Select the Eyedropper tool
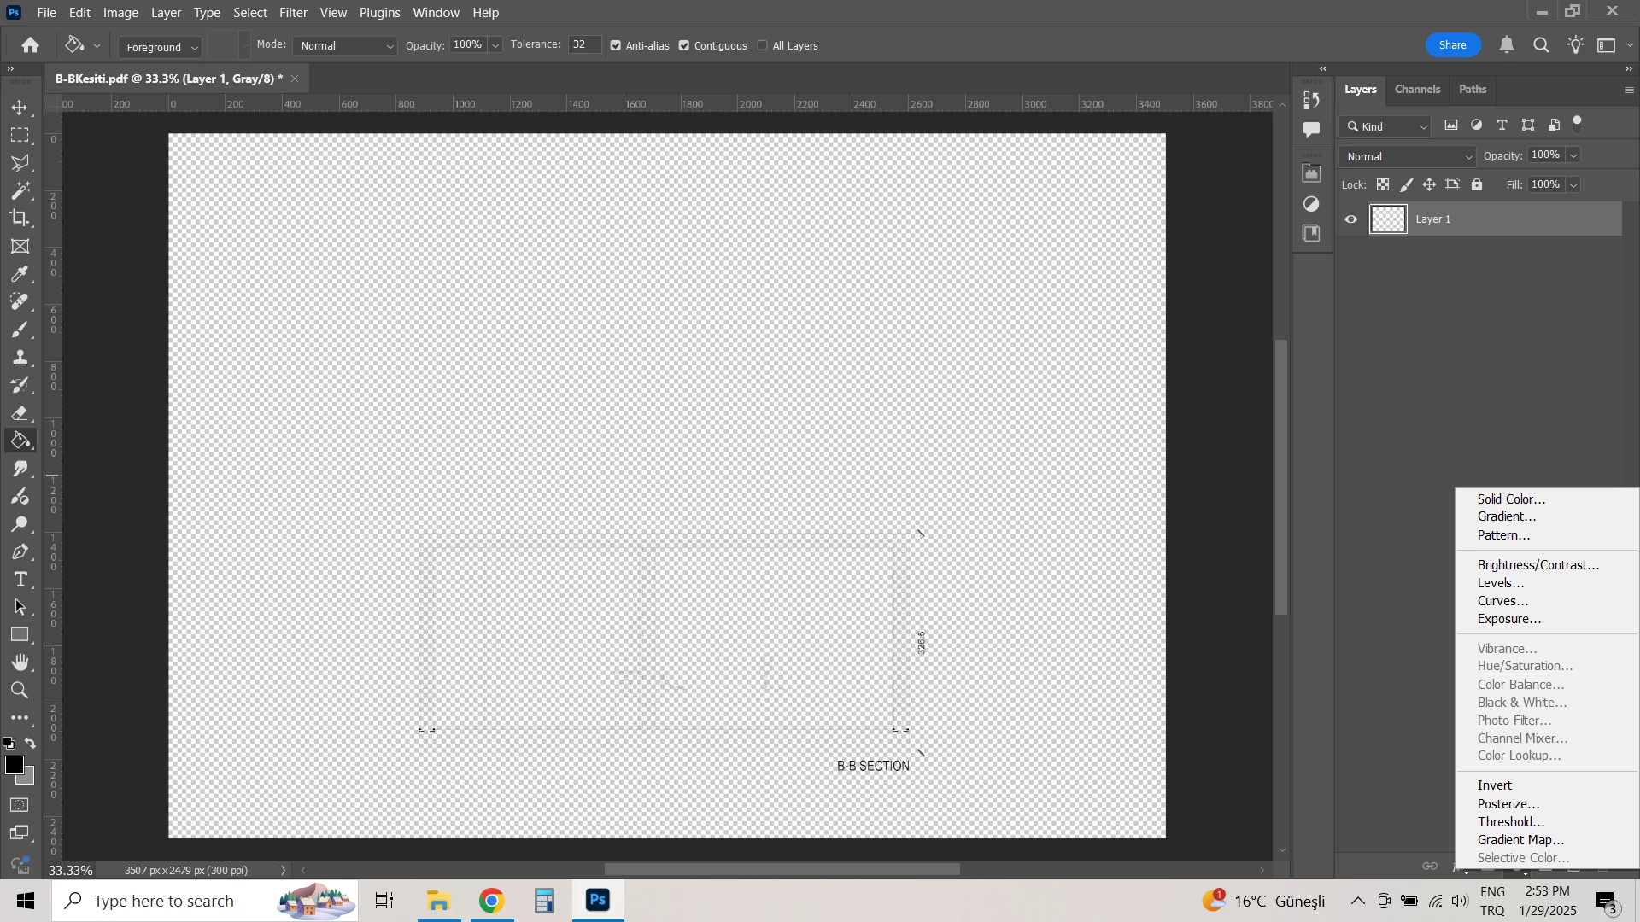This screenshot has width=1640, height=922. tap(20, 275)
